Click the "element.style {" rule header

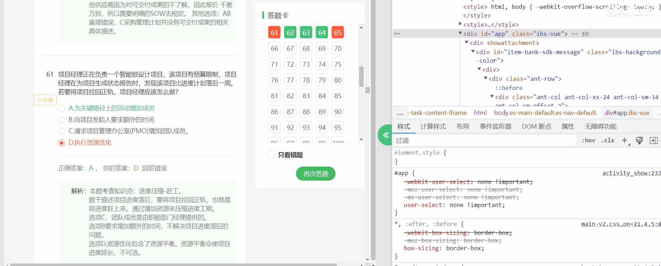(x=420, y=153)
